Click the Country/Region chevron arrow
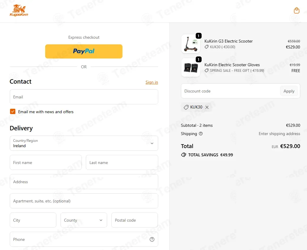Image resolution: width=307 pixels, height=250 pixels. pos(152,143)
